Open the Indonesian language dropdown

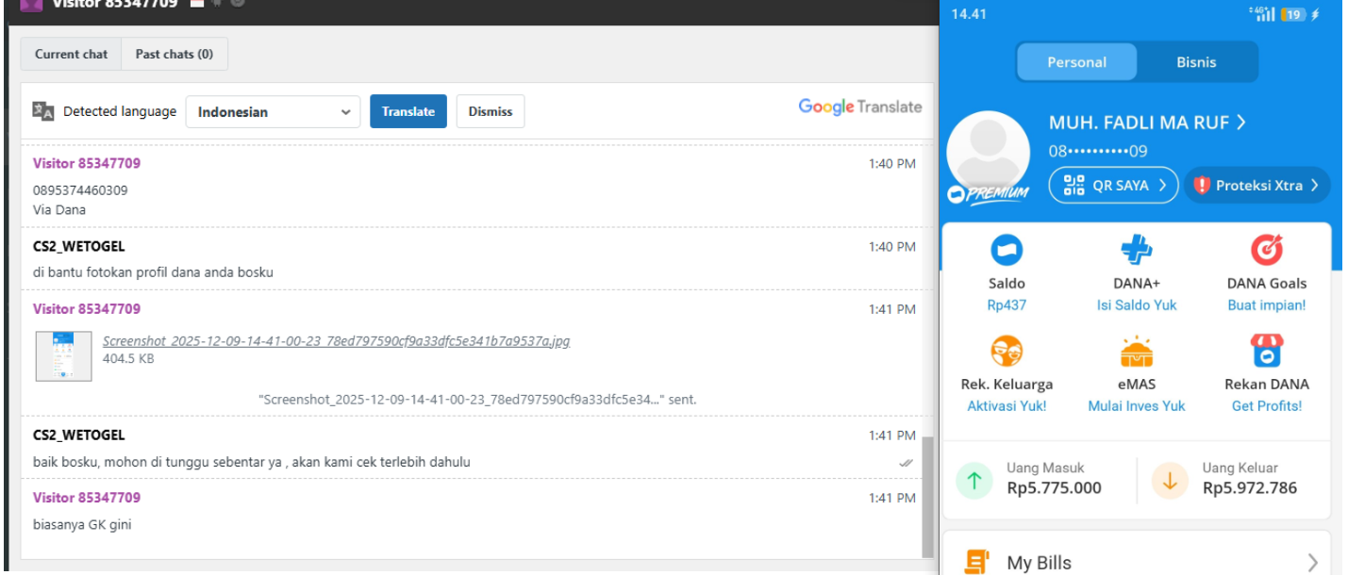point(273,111)
